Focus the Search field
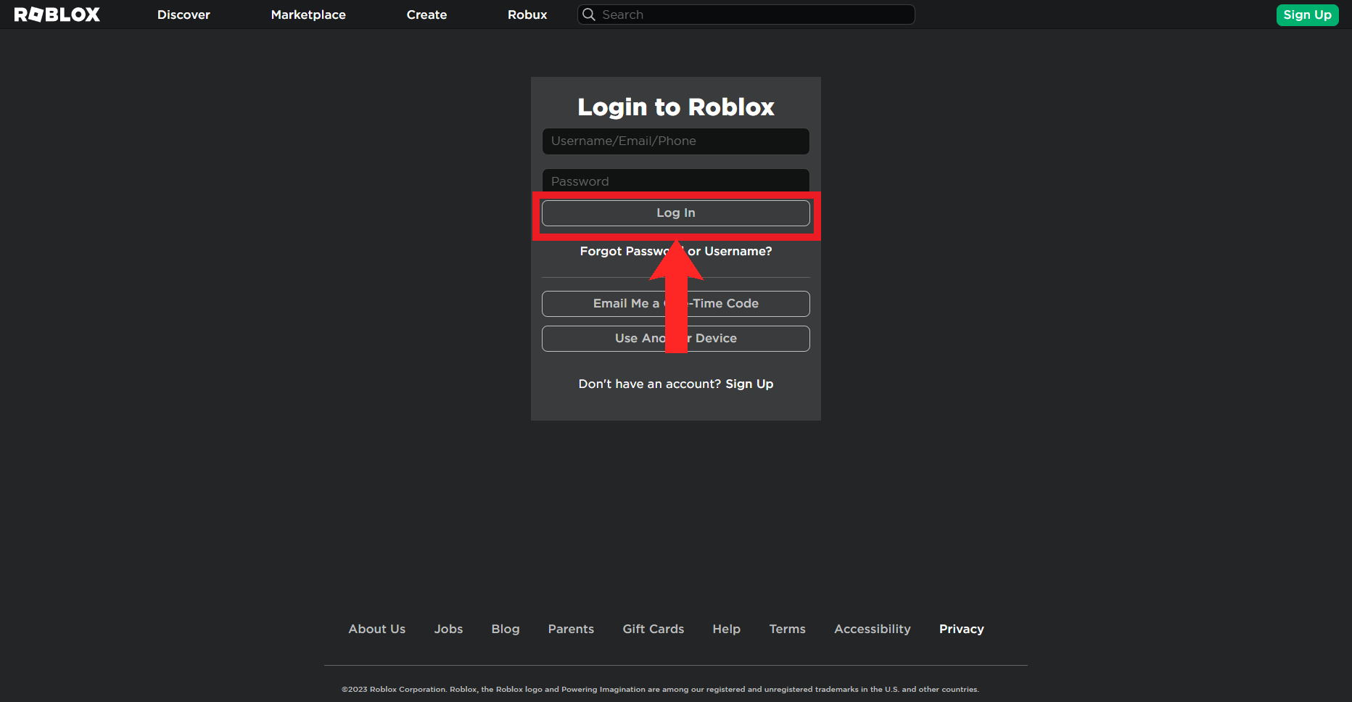 [746, 15]
